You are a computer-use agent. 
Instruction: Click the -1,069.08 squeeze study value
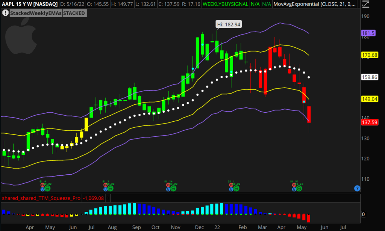click(x=93, y=198)
